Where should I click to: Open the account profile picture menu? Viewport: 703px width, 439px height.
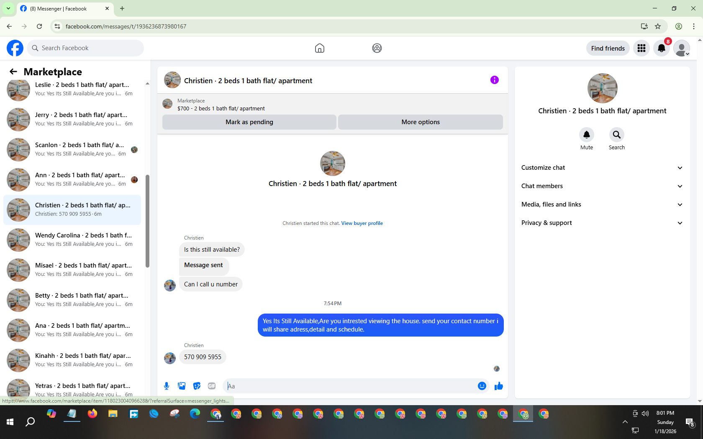tap(682, 48)
